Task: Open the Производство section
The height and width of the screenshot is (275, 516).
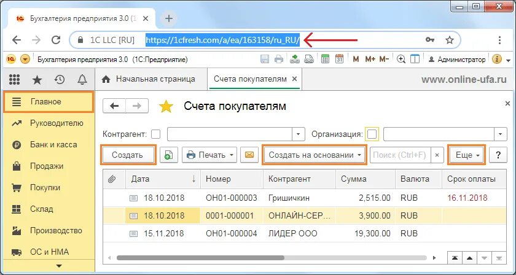Action: (49, 231)
